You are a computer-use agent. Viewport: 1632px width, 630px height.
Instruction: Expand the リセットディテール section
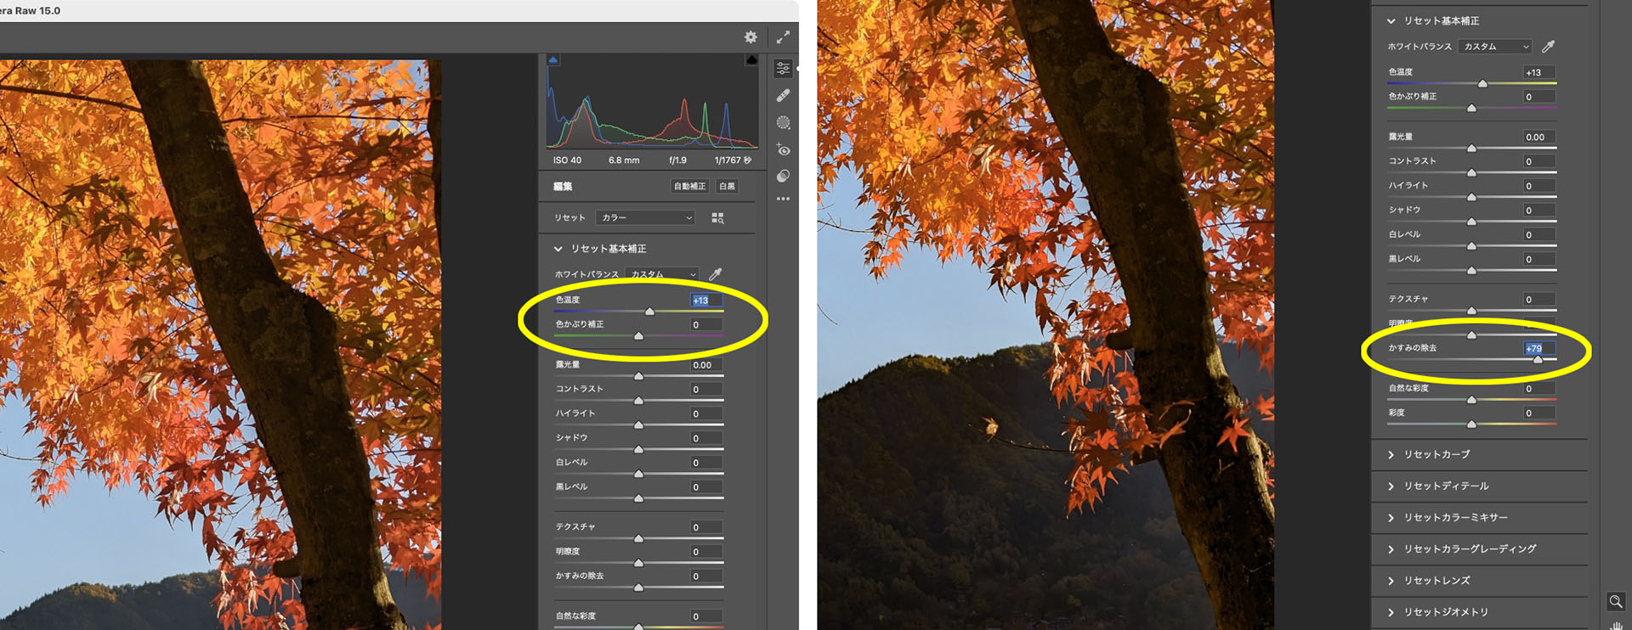pyautogui.click(x=1391, y=486)
